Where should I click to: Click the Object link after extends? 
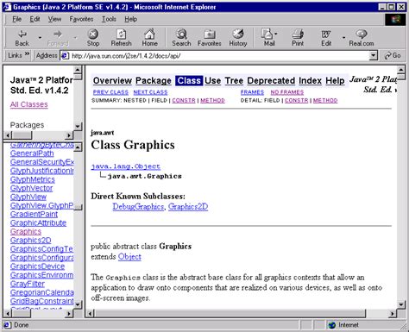click(x=129, y=257)
